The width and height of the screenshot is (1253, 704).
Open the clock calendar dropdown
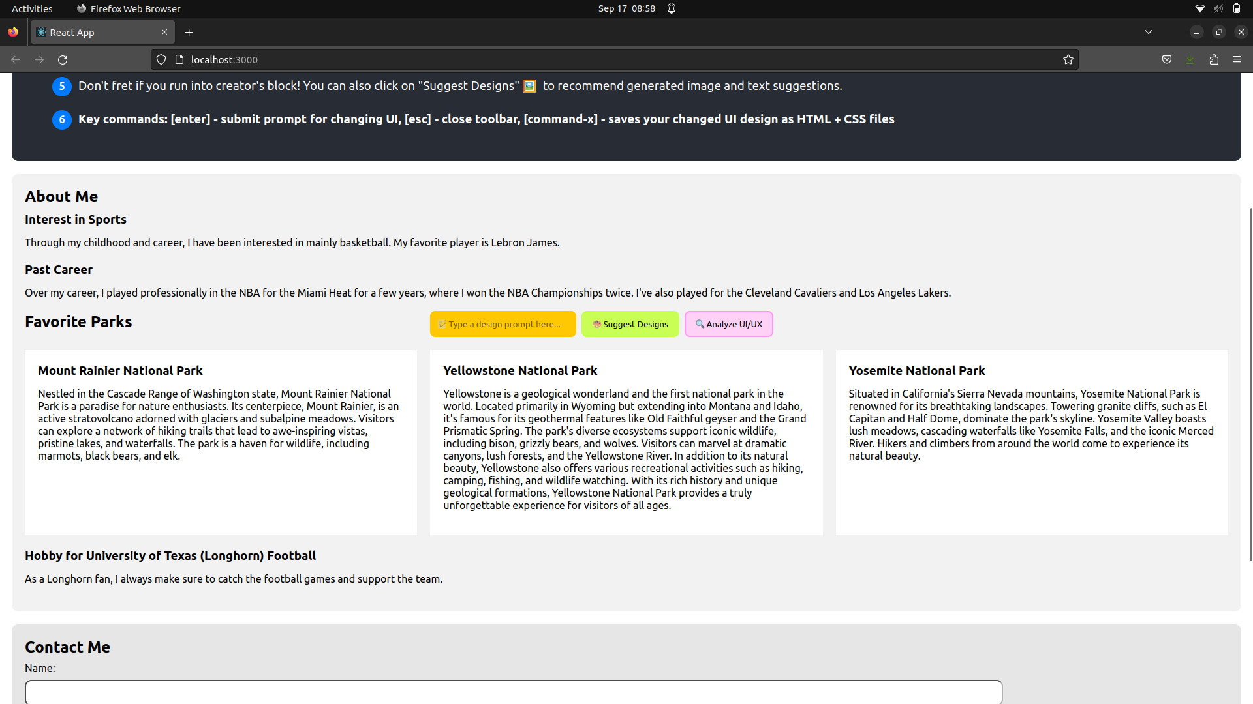(626, 8)
